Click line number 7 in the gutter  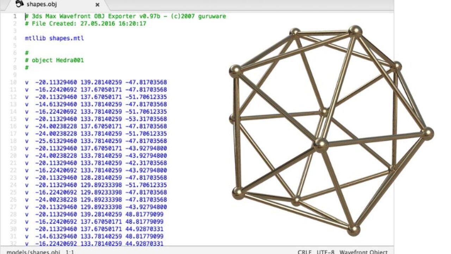[x=14, y=60]
